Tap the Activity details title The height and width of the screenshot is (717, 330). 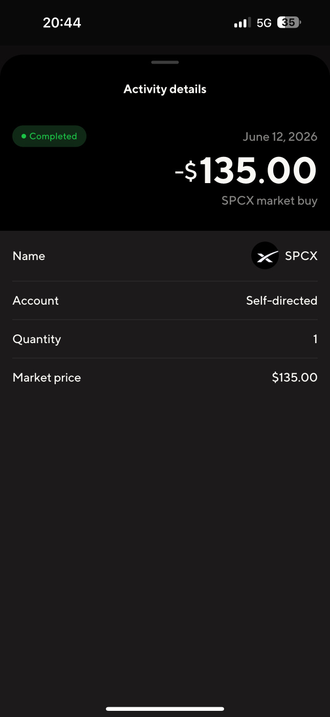click(165, 89)
